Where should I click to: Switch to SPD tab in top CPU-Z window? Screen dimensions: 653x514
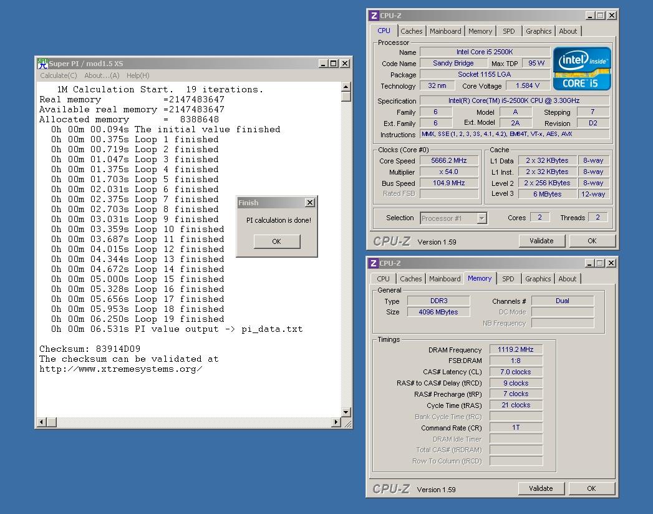tap(508, 31)
